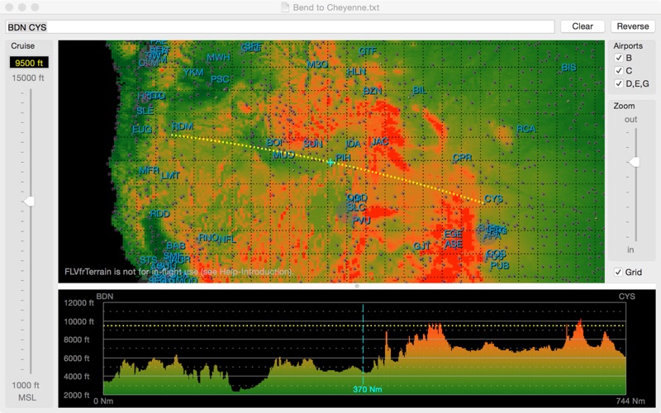
Task: Click the MUO airport label on map
Action: click(283, 154)
